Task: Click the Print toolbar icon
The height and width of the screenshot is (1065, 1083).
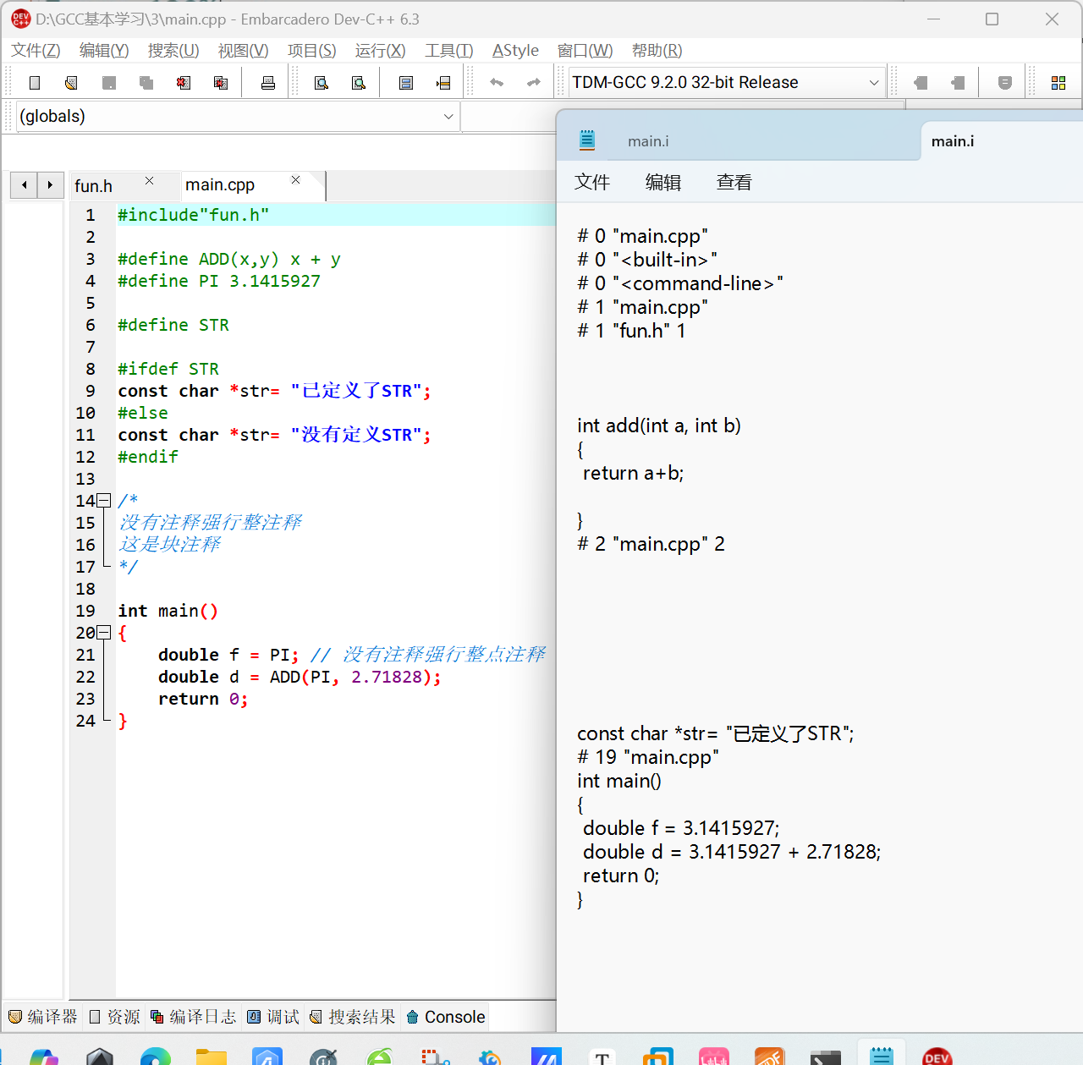Action: [268, 83]
